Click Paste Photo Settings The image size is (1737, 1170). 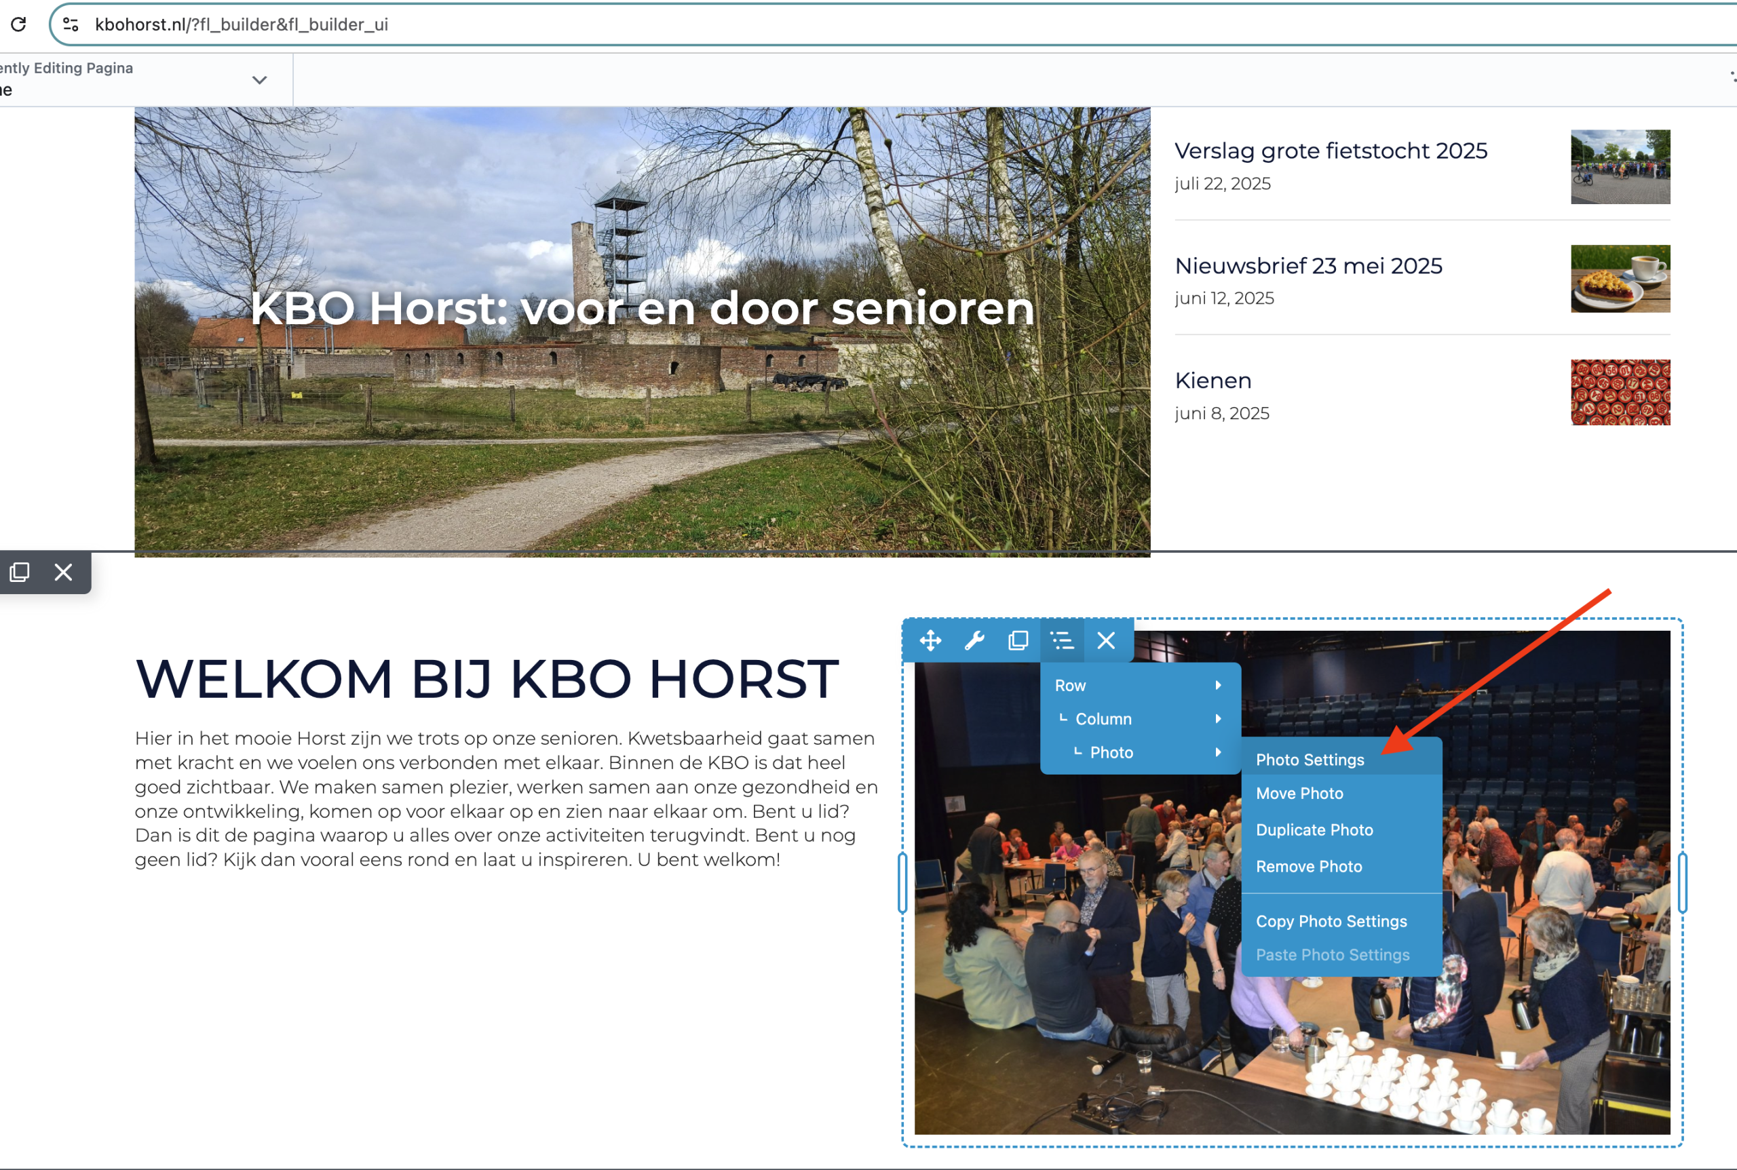click(1341, 955)
